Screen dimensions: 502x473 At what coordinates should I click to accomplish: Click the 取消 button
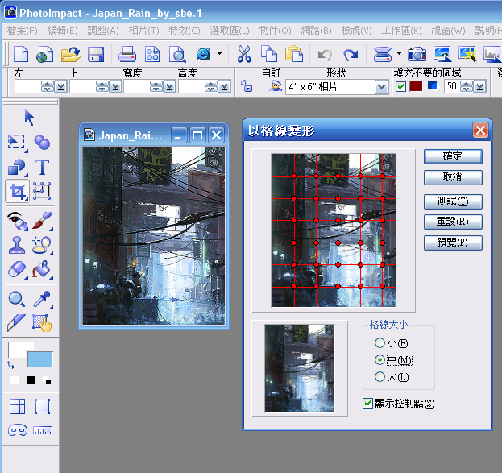click(453, 177)
